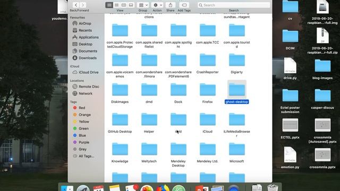
Task: Switch Finder to column view
Action: pos(124,5)
